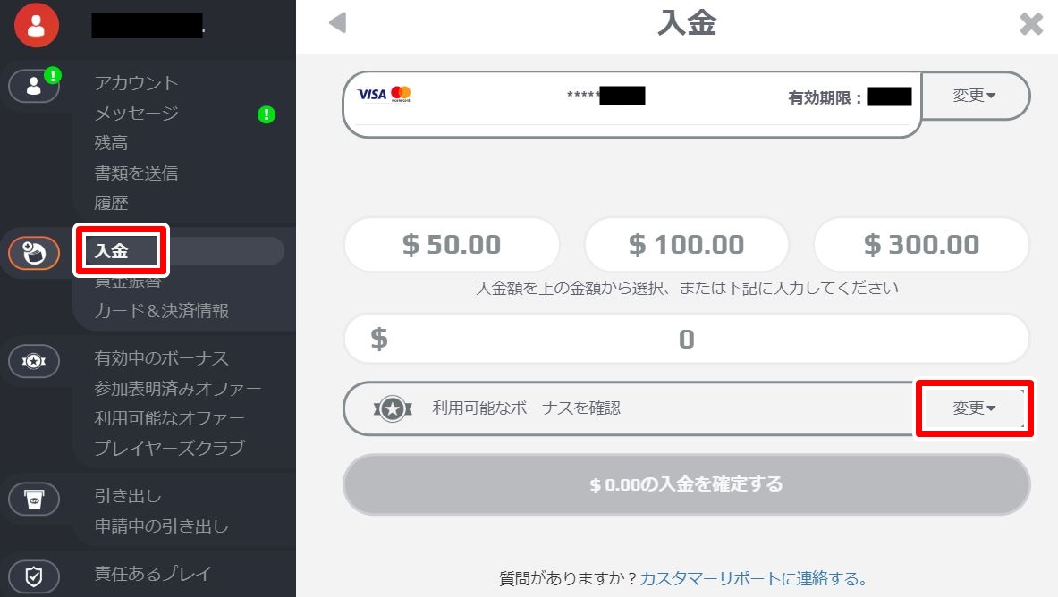Select the $ 100.00 preset amount
Image resolution: width=1058 pixels, height=597 pixels.
click(x=686, y=244)
